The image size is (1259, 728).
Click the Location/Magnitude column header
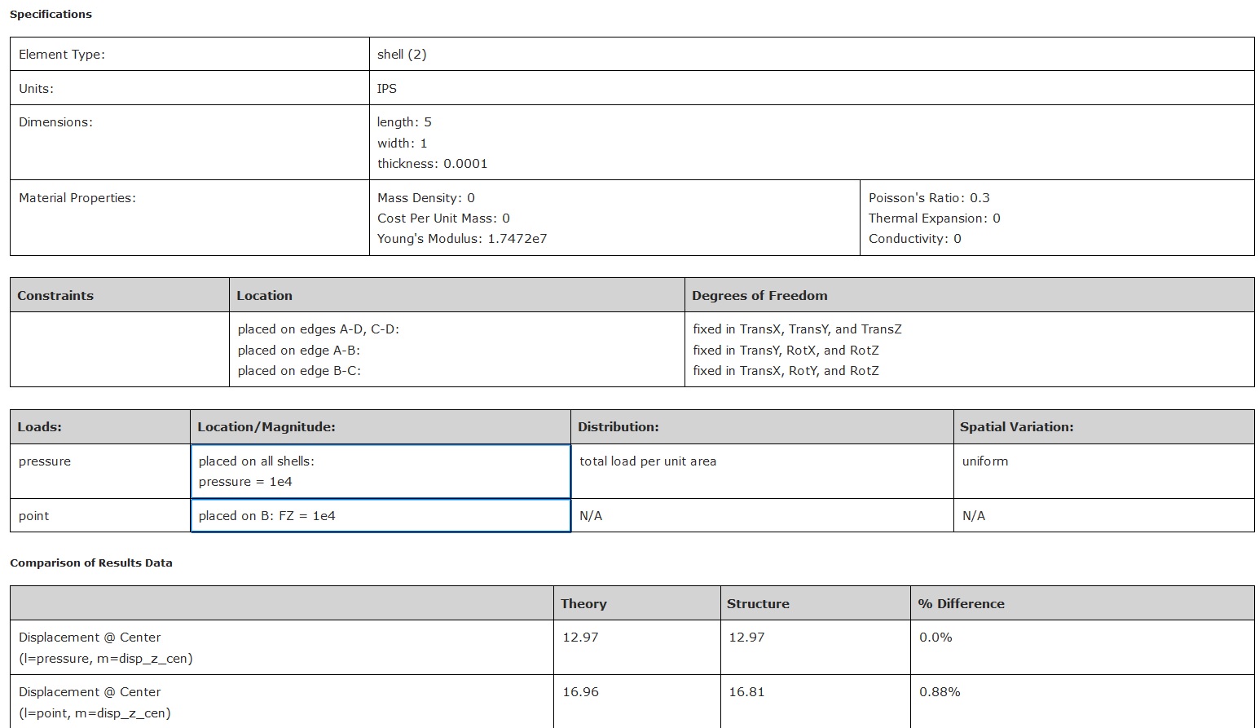266,427
